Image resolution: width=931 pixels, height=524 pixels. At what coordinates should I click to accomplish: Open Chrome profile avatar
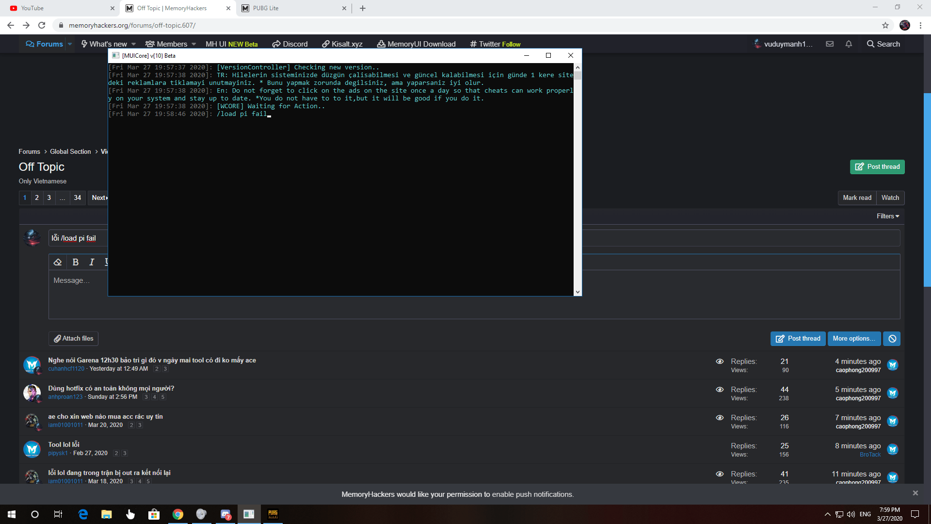[905, 25]
